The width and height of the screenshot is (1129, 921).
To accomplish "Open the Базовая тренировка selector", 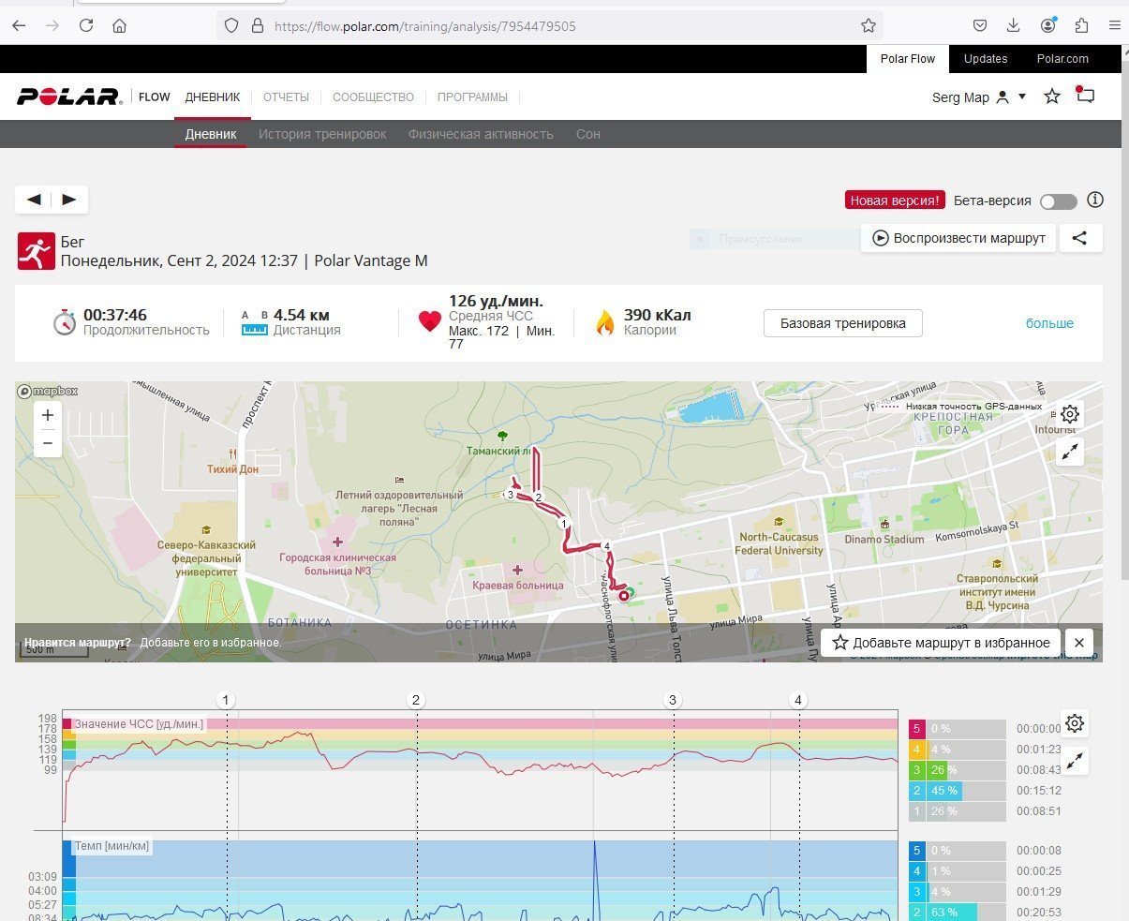I will [842, 323].
